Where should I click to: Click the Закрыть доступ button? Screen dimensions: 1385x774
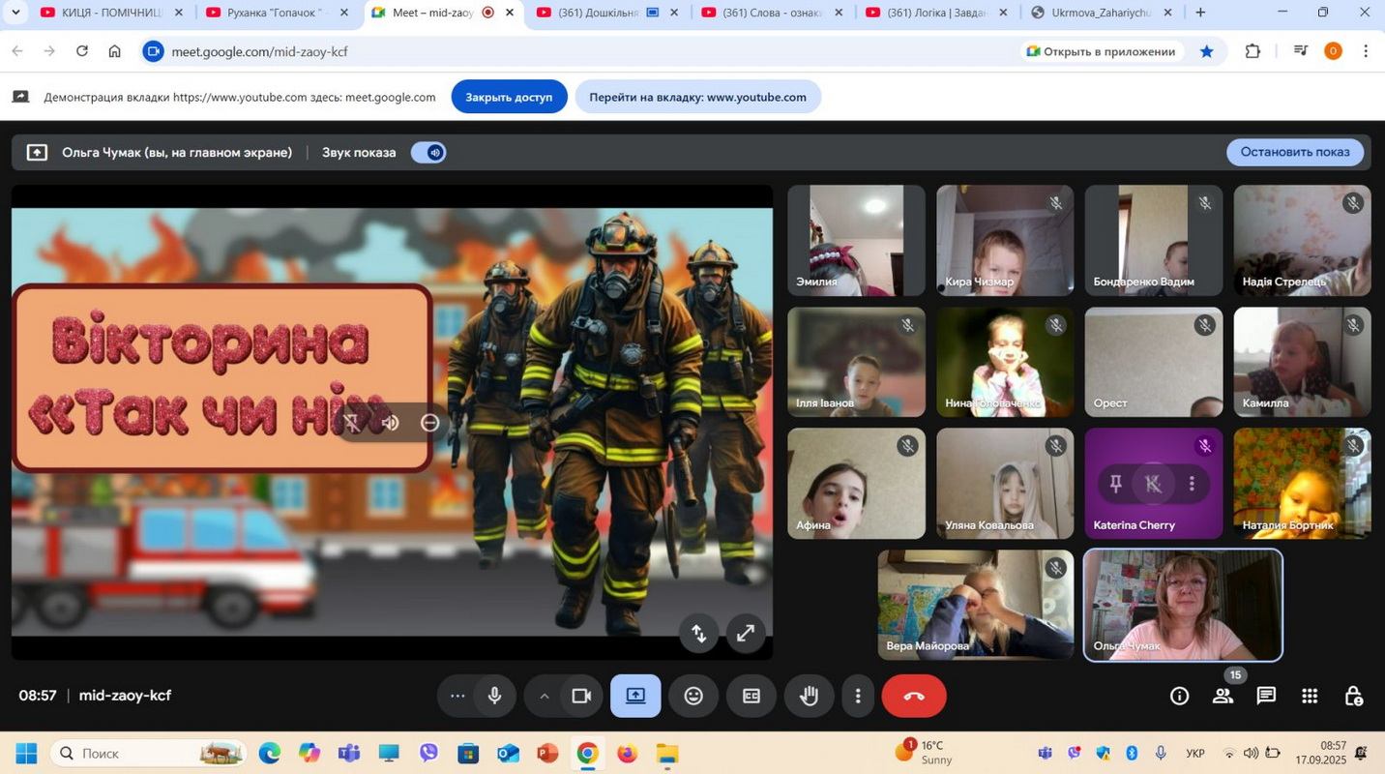[509, 97]
